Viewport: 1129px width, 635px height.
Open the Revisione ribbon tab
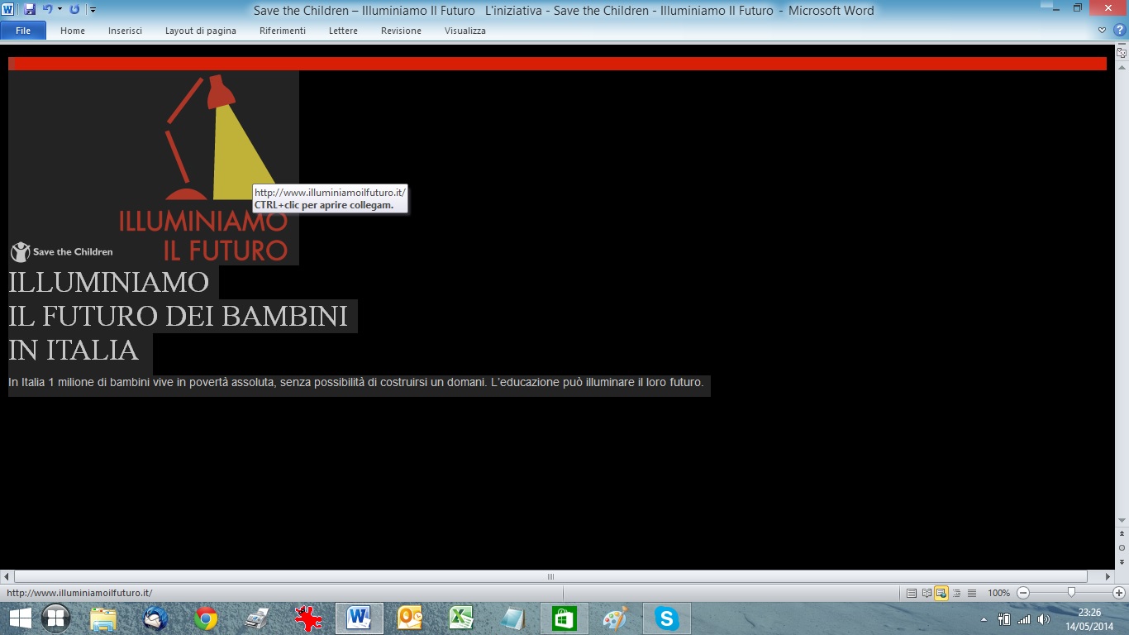pyautogui.click(x=401, y=31)
